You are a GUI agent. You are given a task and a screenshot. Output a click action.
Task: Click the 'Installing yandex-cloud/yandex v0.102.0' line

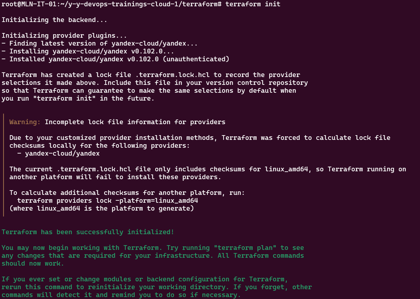point(88,51)
